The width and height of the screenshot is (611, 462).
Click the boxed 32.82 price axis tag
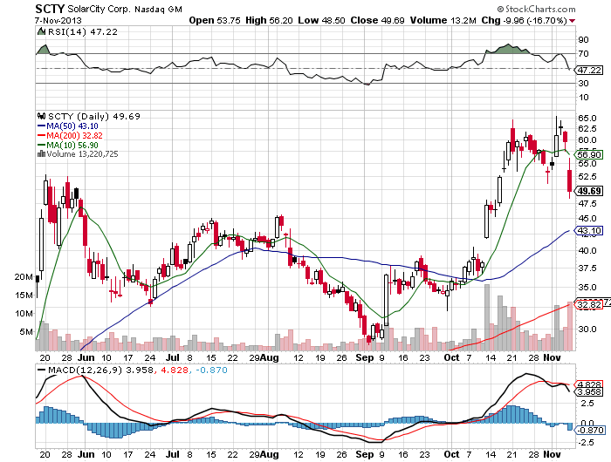pos(589,305)
